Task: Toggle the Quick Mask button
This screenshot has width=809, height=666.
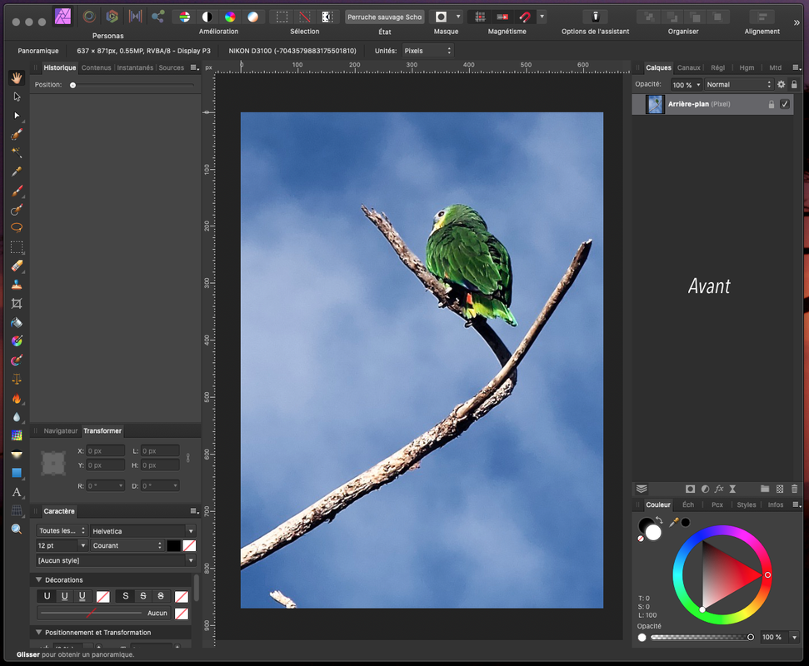Action: [441, 17]
